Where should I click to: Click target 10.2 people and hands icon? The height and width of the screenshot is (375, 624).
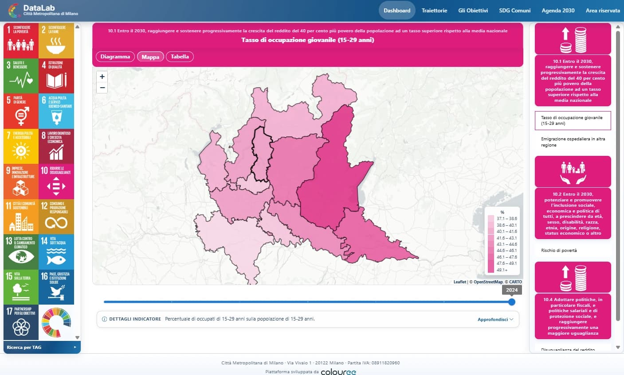click(573, 171)
